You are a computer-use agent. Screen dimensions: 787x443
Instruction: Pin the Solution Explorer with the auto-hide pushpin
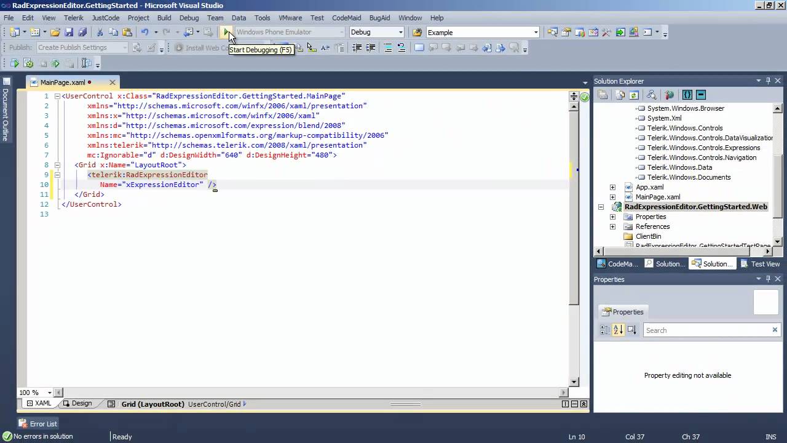pyautogui.click(x=768, y=81)
